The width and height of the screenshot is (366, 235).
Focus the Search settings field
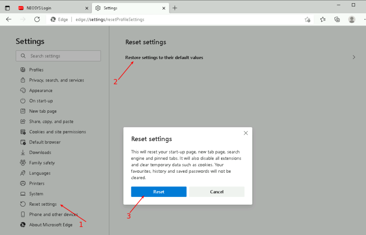coord(59,56)
